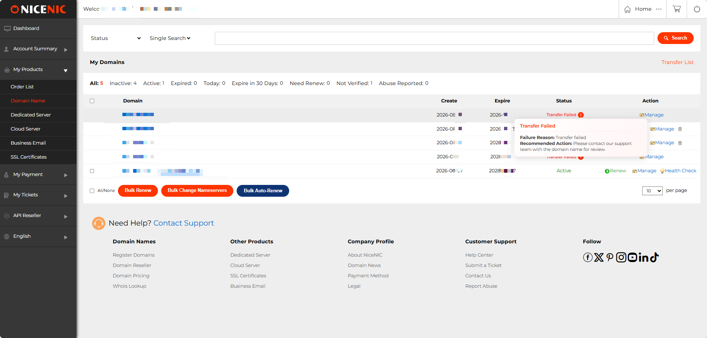Click the Bulk Renew button
This screenshot has width=707, height=338.
point(138,191)
